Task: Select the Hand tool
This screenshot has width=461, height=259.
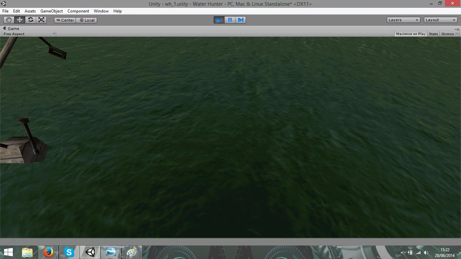Action: pos(9,20)
